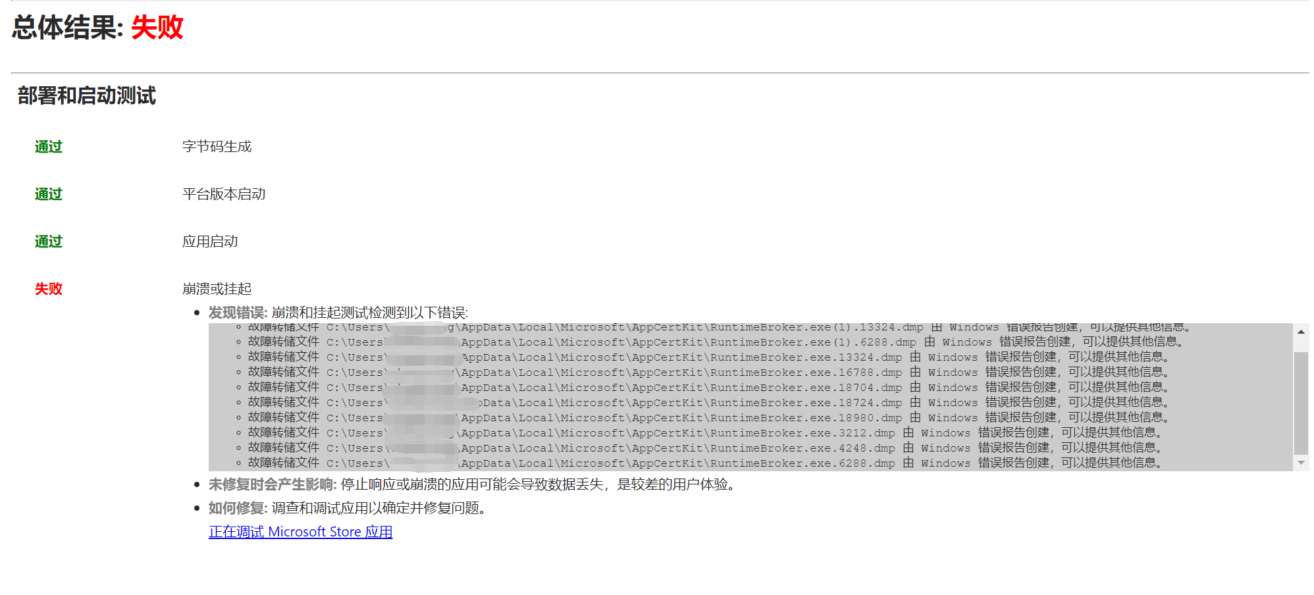Screen dimensions: 1314x595
Task: Click the error list scrollbar thumb
Action: coord(1301,403)
